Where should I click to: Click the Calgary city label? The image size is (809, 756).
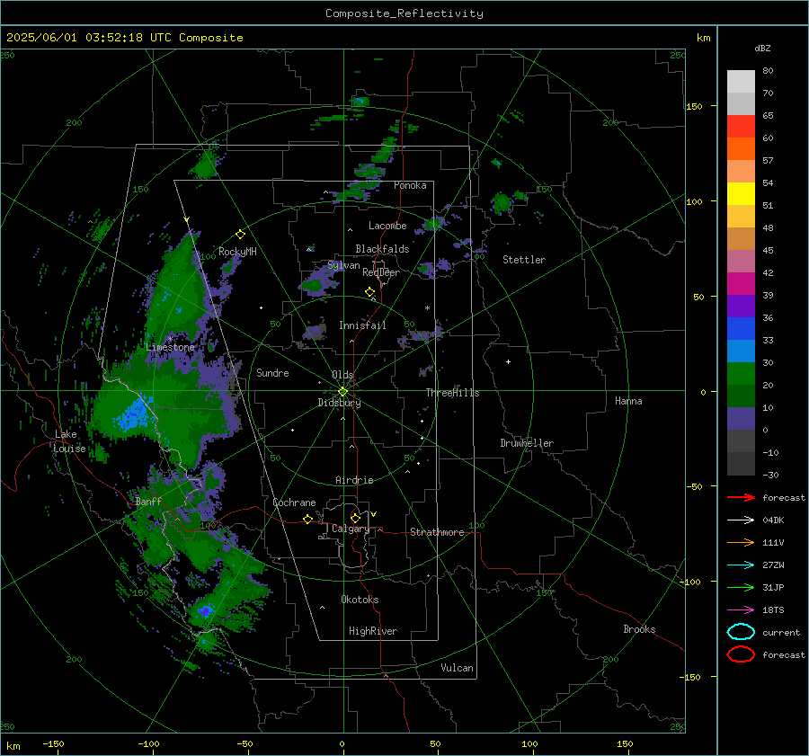point(351,529)
